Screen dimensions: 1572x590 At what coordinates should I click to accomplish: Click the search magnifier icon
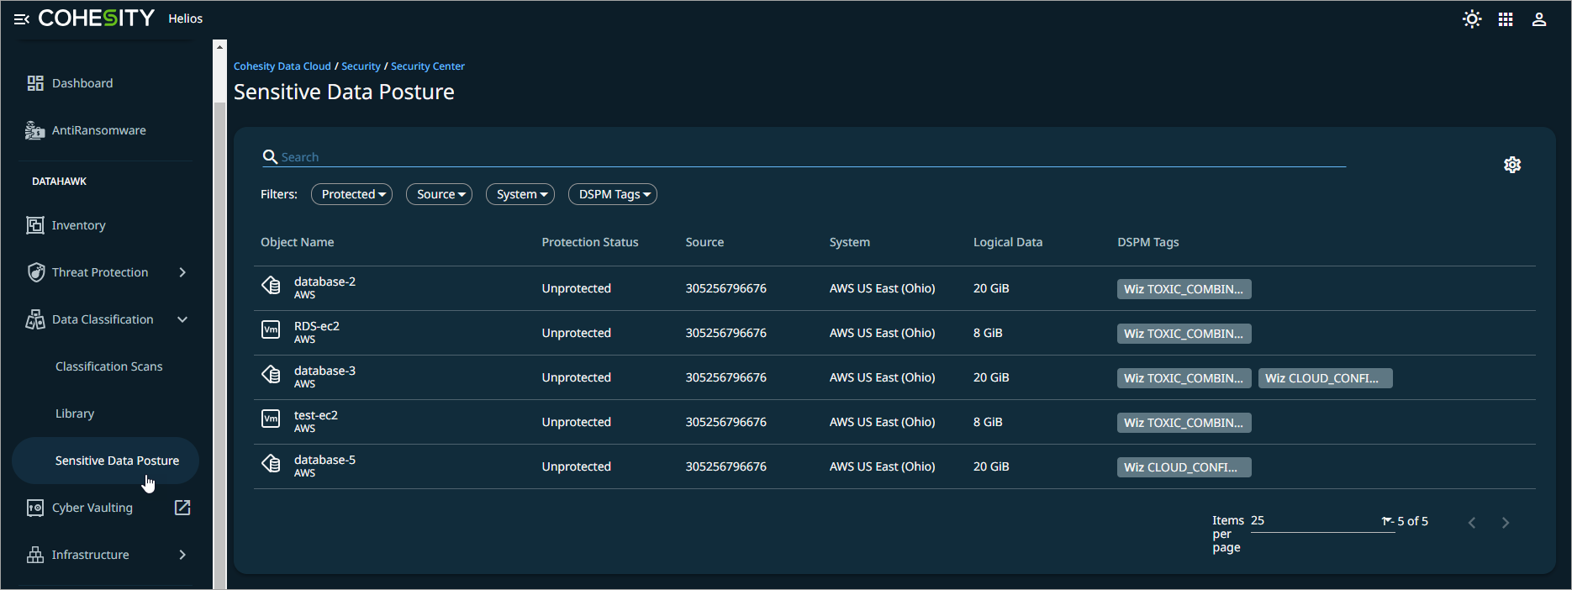270,157
